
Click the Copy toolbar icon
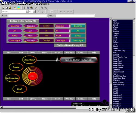(x=28, y=8)
